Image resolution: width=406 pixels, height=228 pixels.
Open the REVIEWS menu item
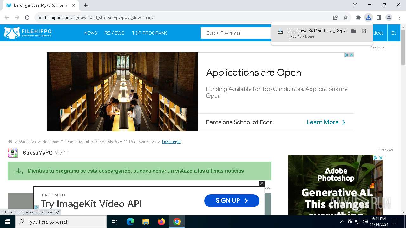(x=115, y=33)
